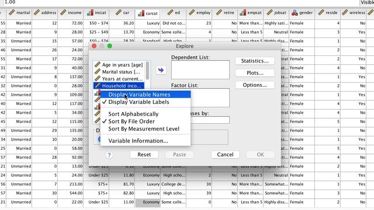The height and width of the screenshot is (210, 374).
Task: Select the gender nominal column header
Action: tap(302, 13)
